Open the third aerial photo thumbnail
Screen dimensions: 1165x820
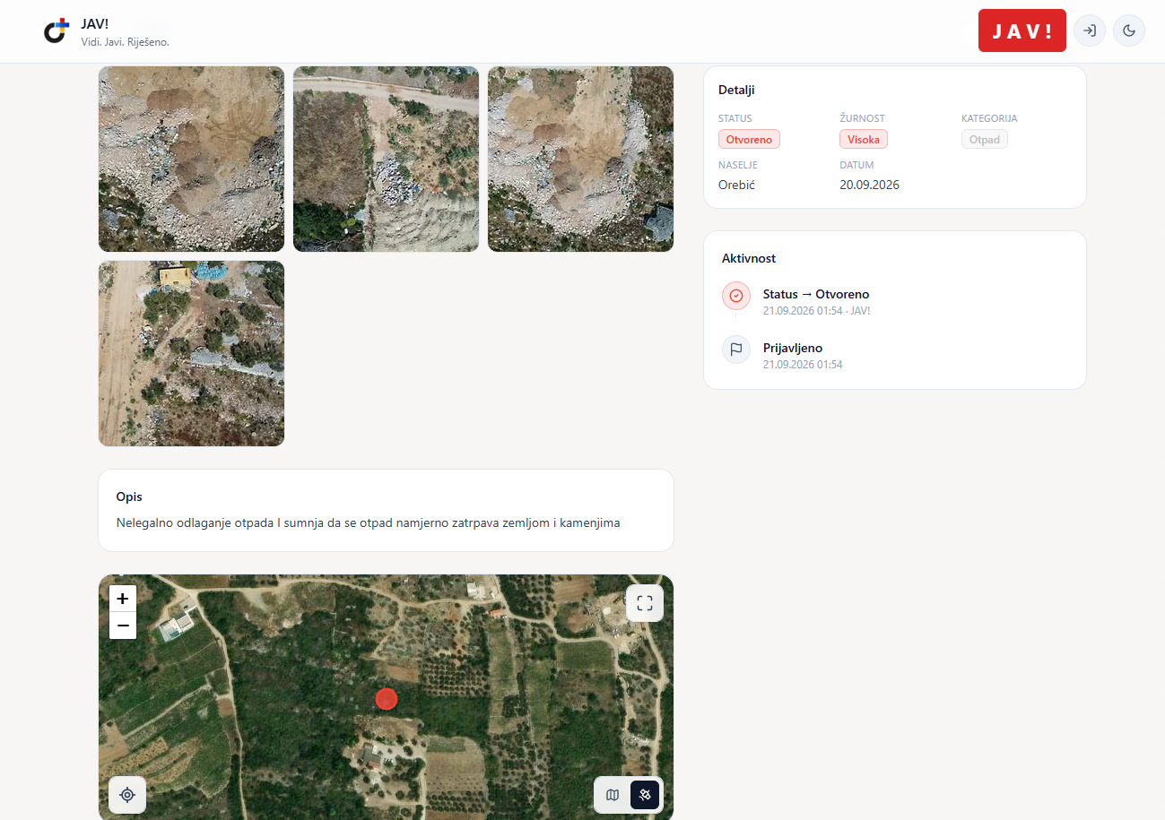[x=580, y=159]
